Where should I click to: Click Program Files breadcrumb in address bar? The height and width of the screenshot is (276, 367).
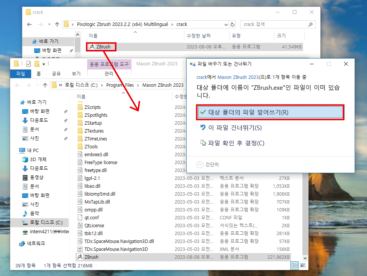(120, 85)
